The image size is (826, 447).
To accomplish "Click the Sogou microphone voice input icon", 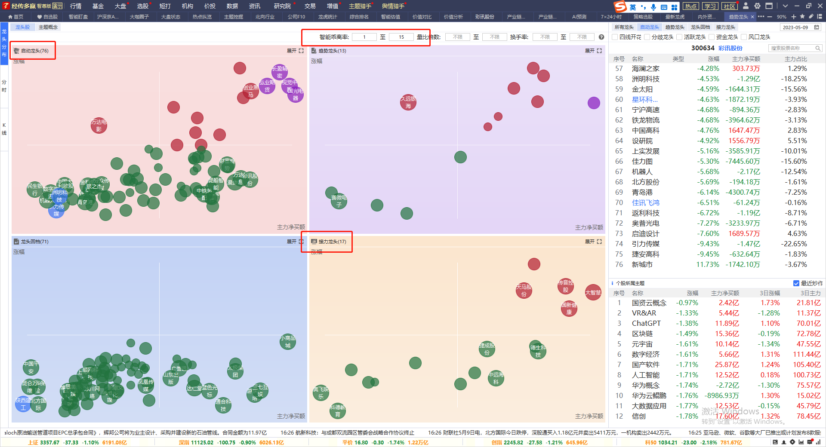I will (x=653, y=7).
